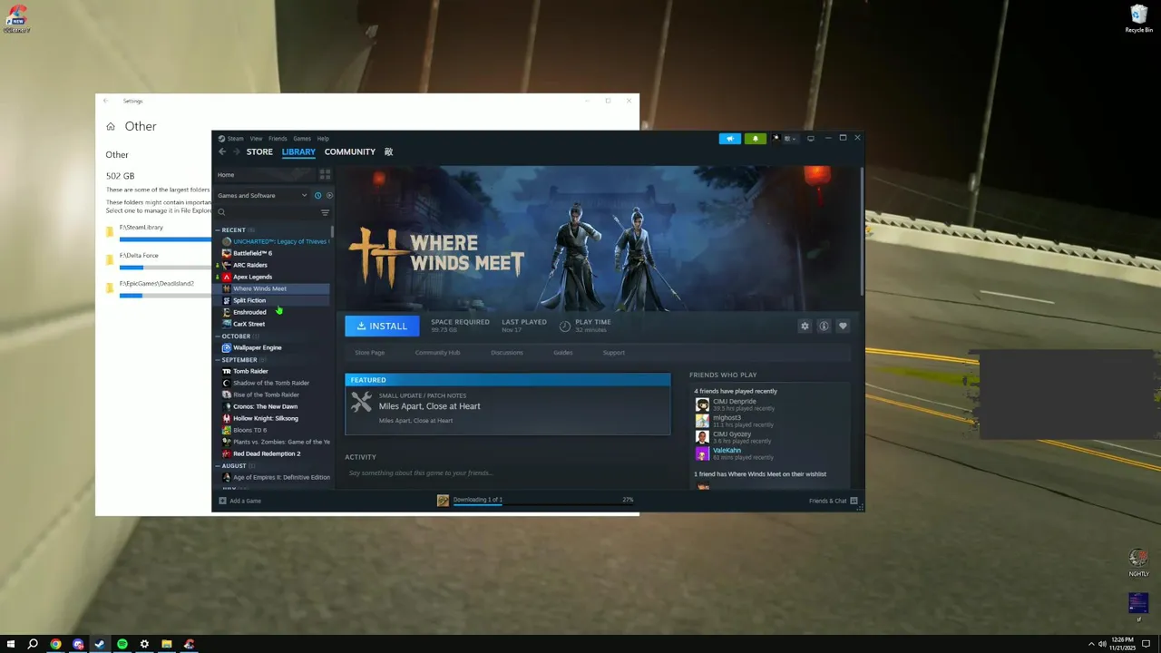
Task: Switch to the STORE tab
Action: (259, 151)
